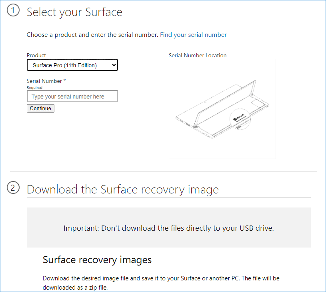Click the Serial Number Location preview image
Viewport: 326px width, 292px height.
pos(222,108)
